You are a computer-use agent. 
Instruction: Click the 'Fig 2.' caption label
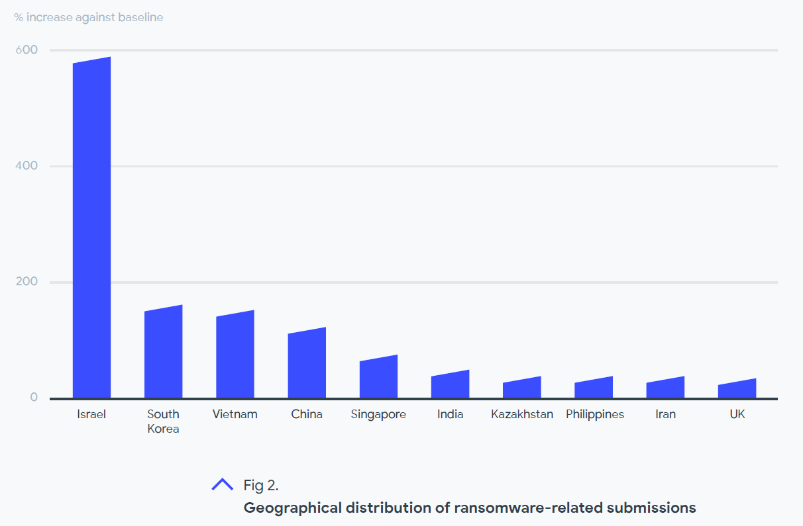pyautogui.click(x=261, y=485)
